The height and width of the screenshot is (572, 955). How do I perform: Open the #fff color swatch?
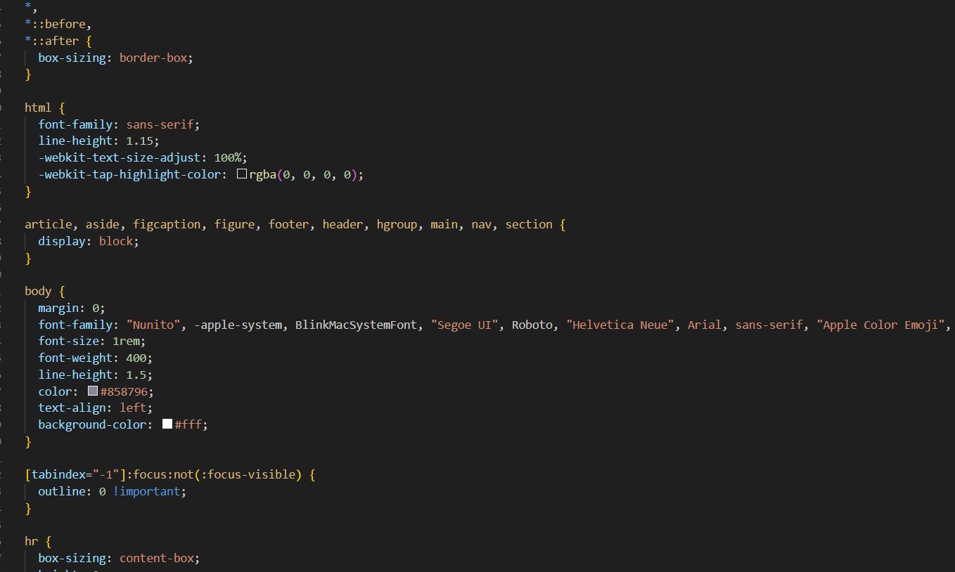tap(167, 424)
